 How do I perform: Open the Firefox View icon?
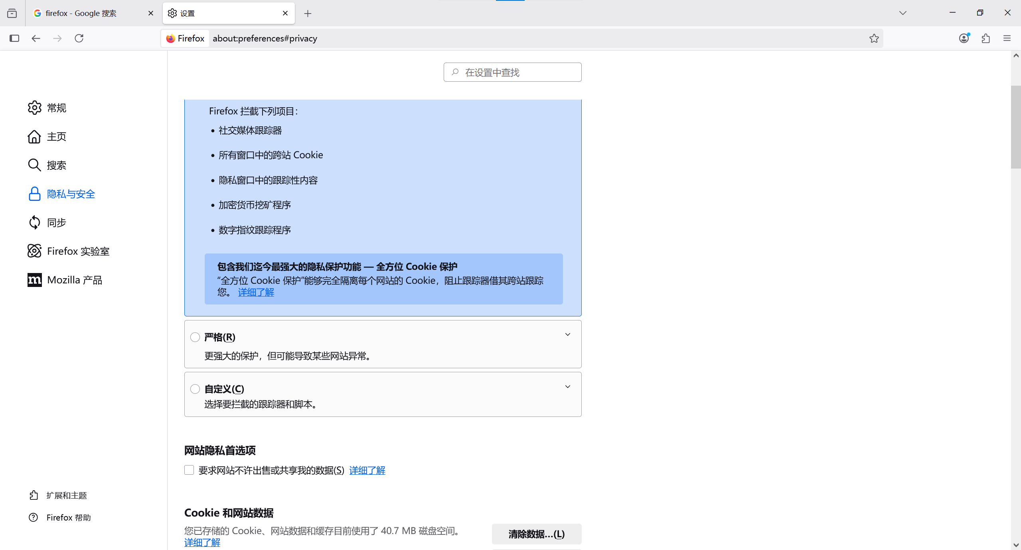(12, 13)
